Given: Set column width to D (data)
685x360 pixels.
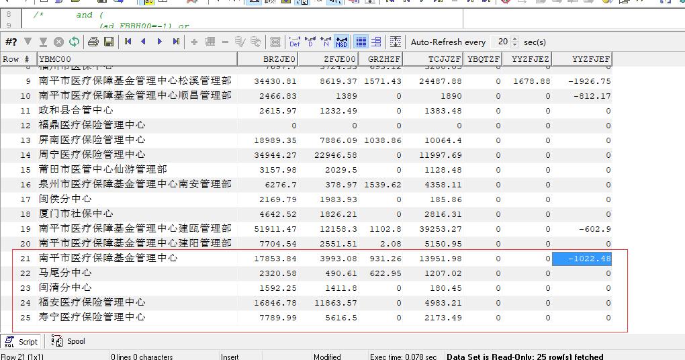Looking at the screenshot, I should pos(311,42).
